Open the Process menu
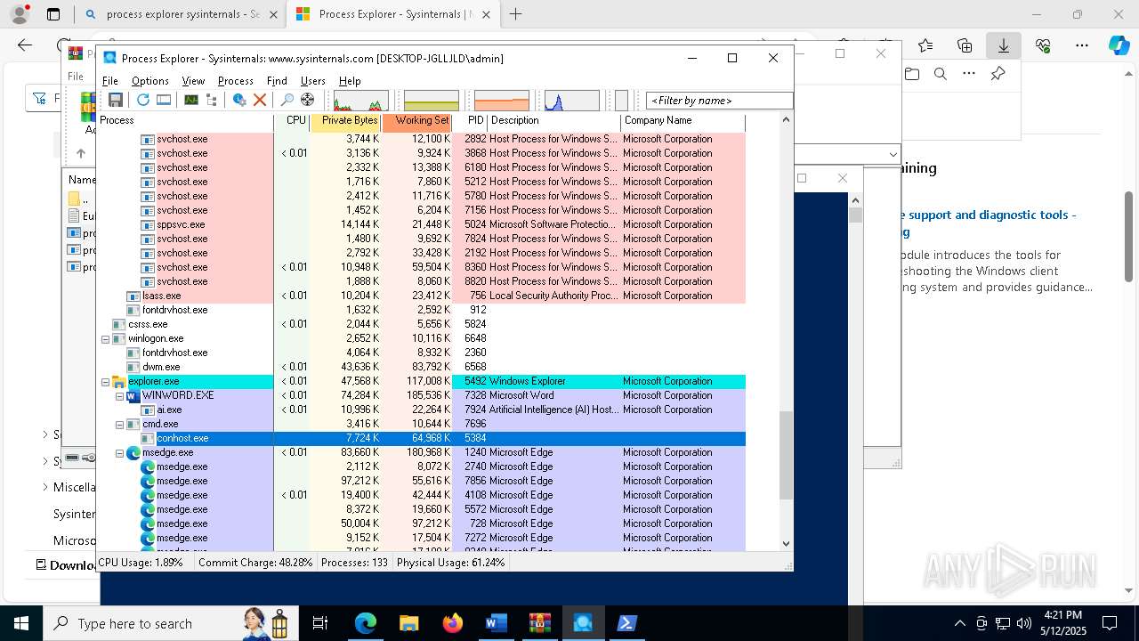The image size is (1139, 641). pyautogui.click(x=236, y=80)
